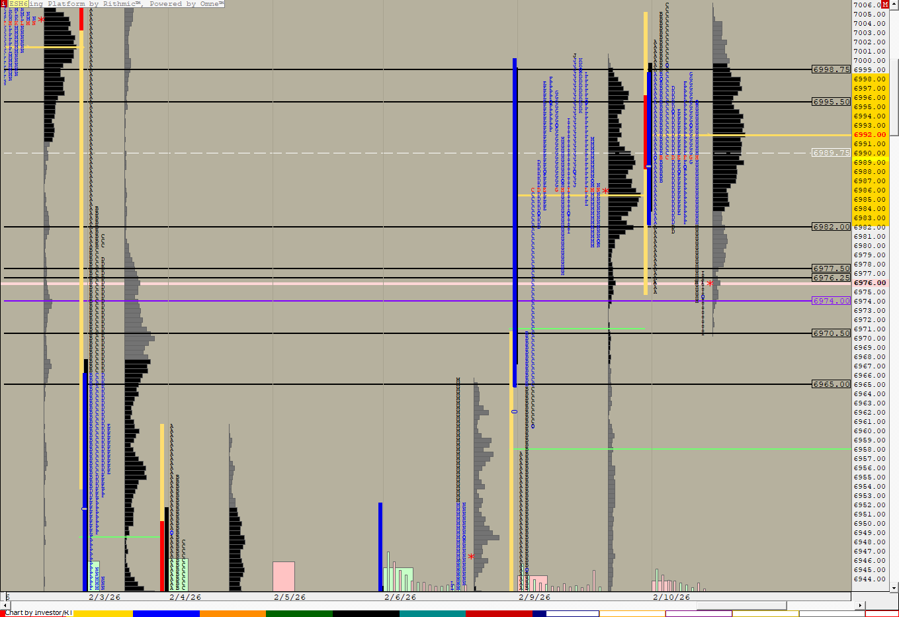Click the horizontal scrollbar left arrow
This screenshot has width=899, height=617.
point(7,605)
